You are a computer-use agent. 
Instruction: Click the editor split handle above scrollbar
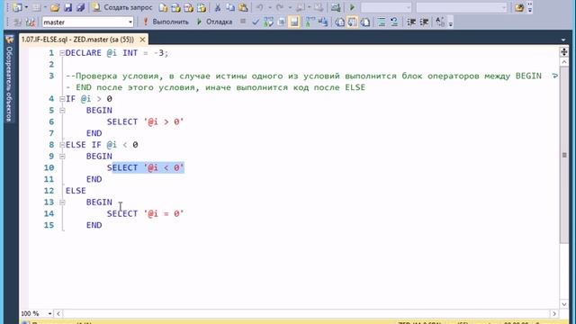point(564,52)
